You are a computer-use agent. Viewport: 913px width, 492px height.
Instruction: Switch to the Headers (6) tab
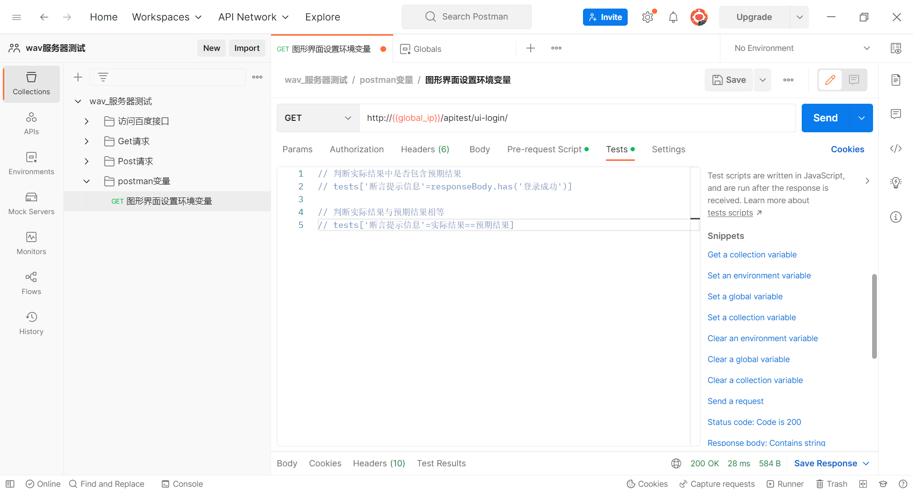coord(425,149)
